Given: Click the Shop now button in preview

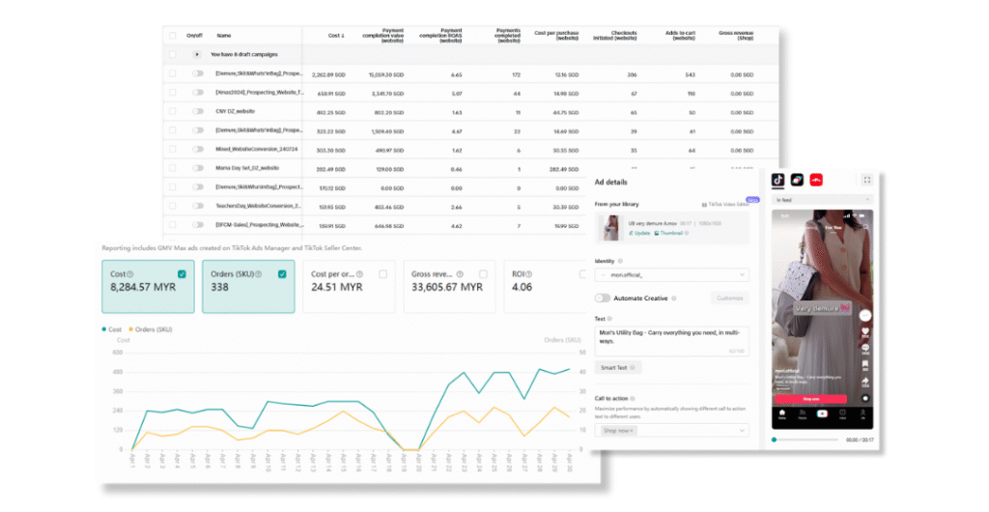Looking at the screenshot, I should coord(810,399).
